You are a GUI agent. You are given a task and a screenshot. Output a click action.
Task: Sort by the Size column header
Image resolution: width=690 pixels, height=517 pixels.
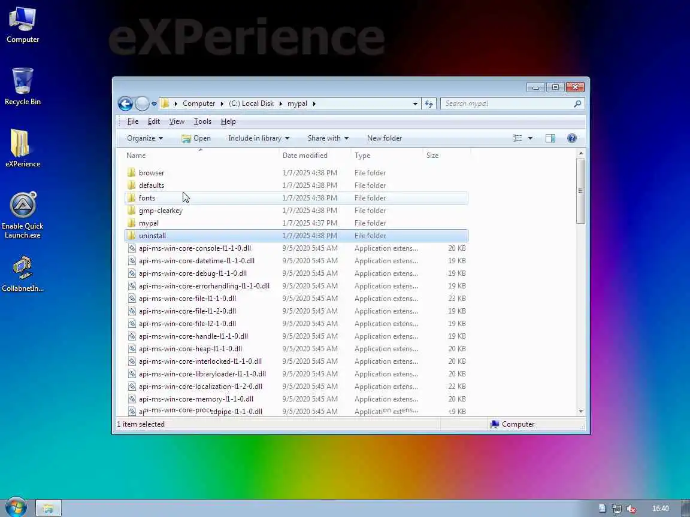[x=447, y=156]
